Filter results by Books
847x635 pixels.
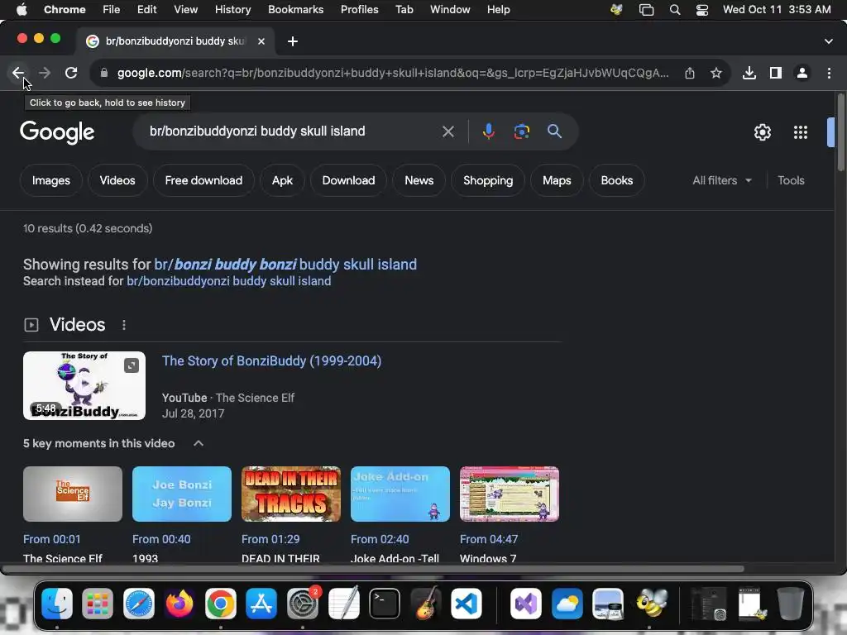click(x=617, y=180)
